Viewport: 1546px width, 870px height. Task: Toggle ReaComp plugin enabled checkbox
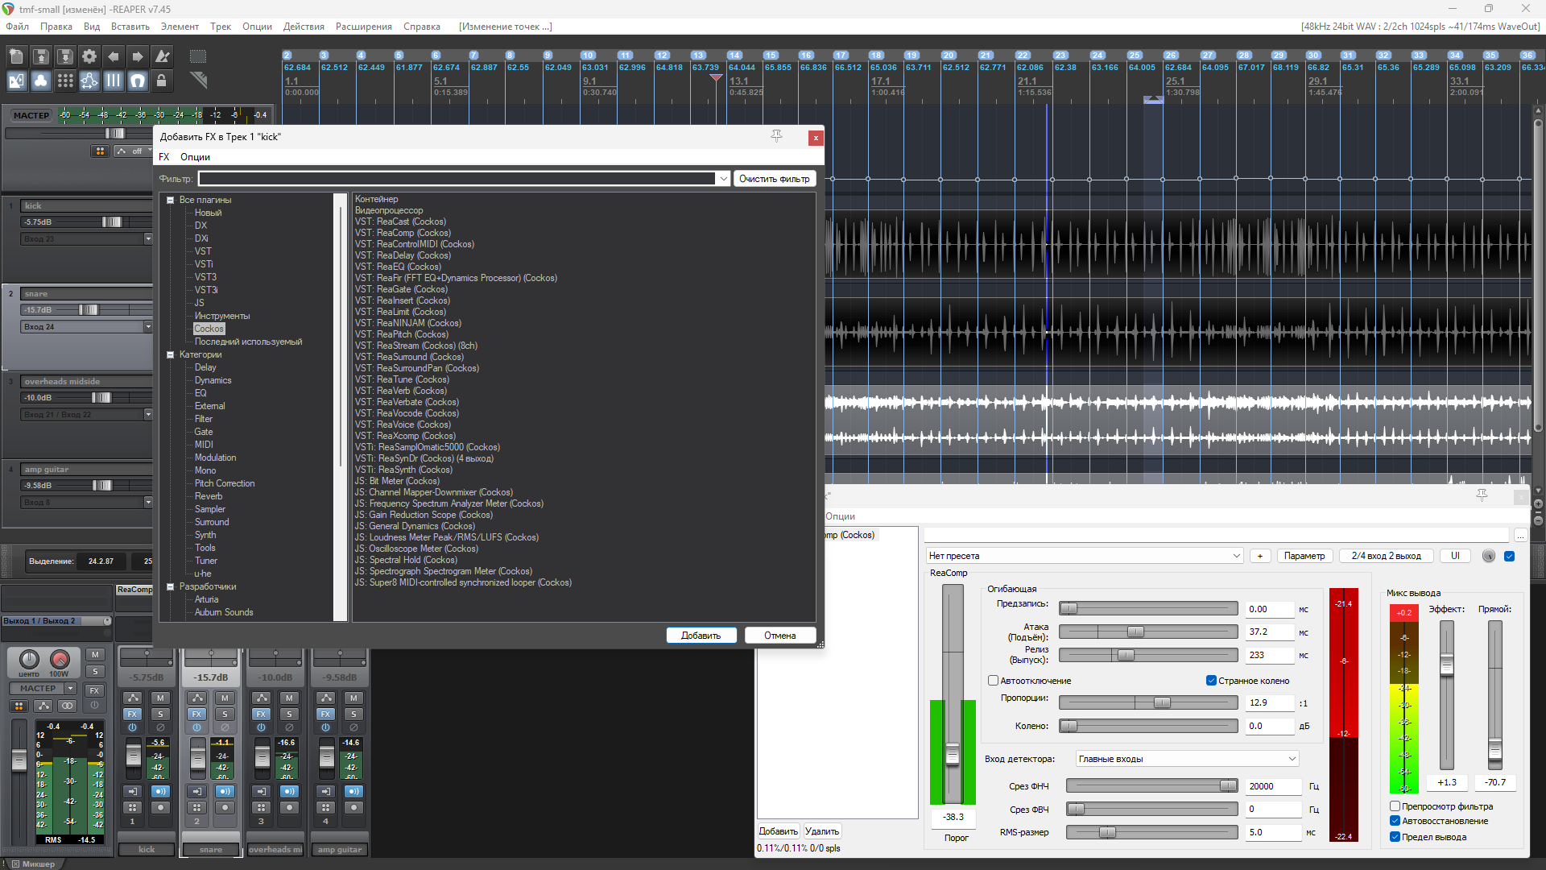(x=1510, y=556)
